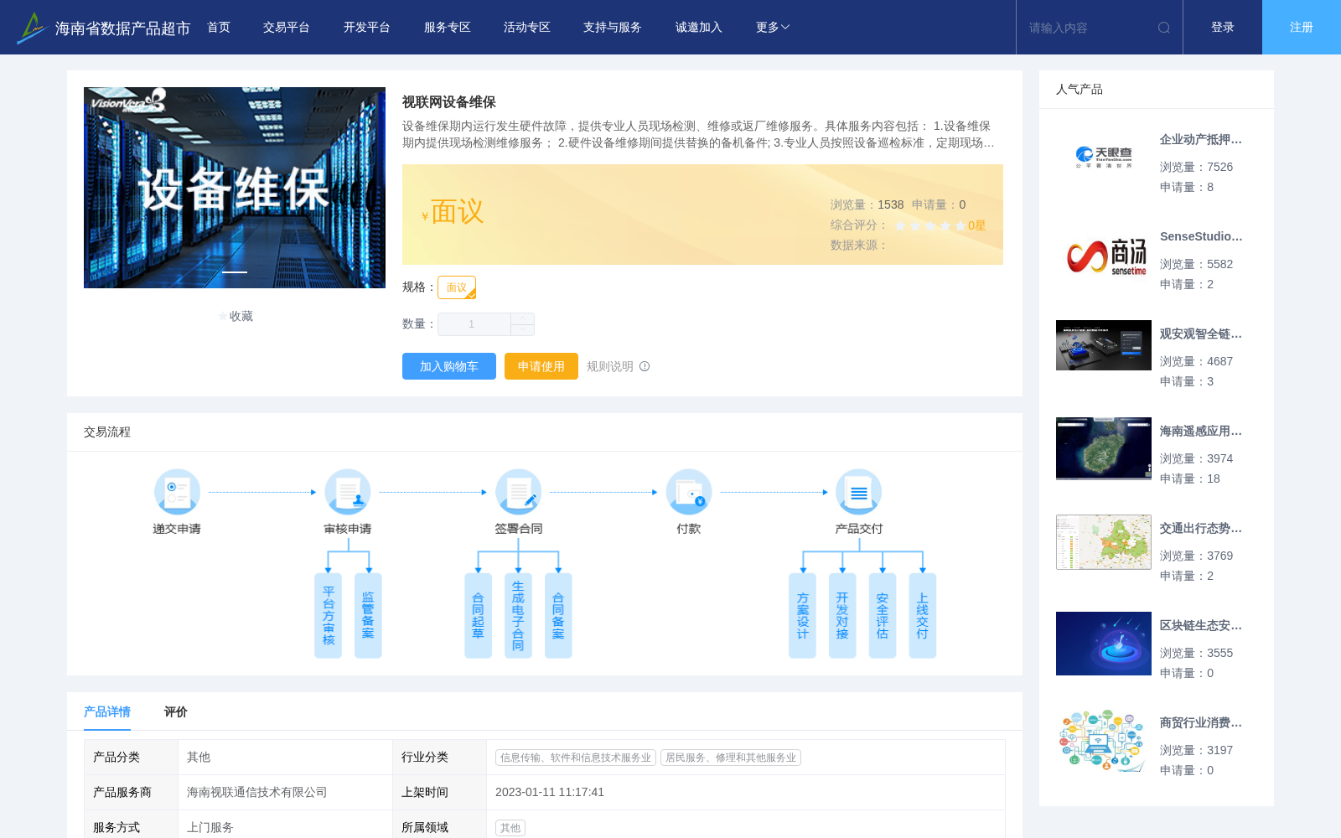This screenshot has width=1341, height=838.
Task: Click the 加入购物车 button
Action: tap(449, 366)
